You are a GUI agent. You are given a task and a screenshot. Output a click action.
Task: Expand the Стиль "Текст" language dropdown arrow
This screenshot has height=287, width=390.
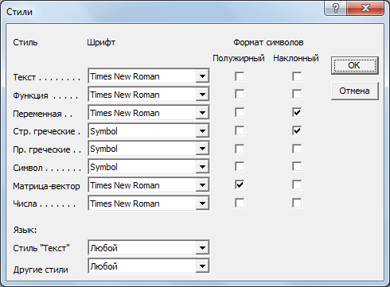click(202, 248)
